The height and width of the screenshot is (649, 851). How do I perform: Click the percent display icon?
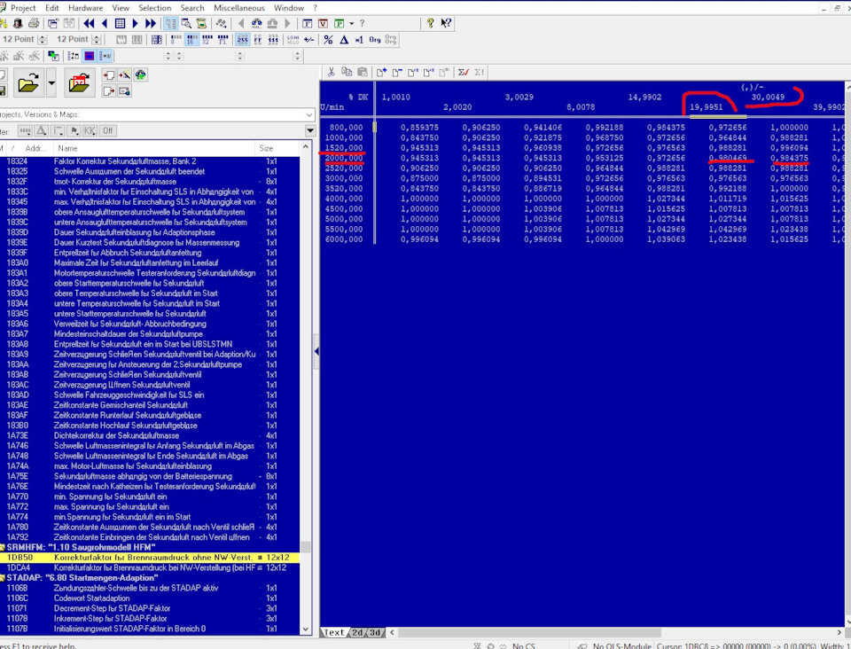point(328,40)
